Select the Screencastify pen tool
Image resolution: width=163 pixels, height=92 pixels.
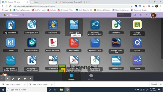pos(13,79)
